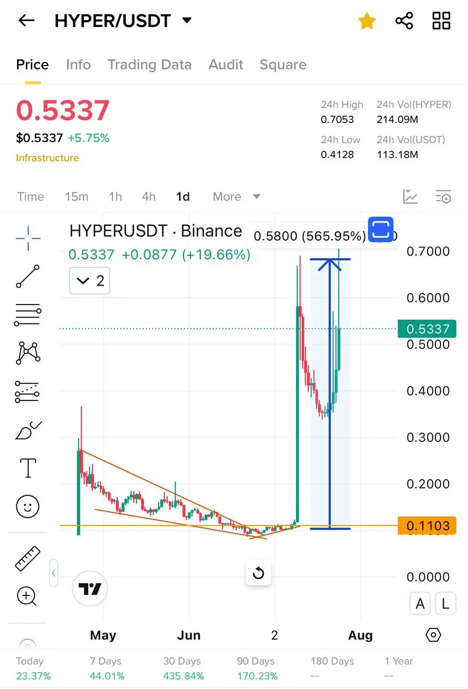Viewport: 468px width, 689px height.
Task: Select the Time chart interval
Action: (31, 197)
